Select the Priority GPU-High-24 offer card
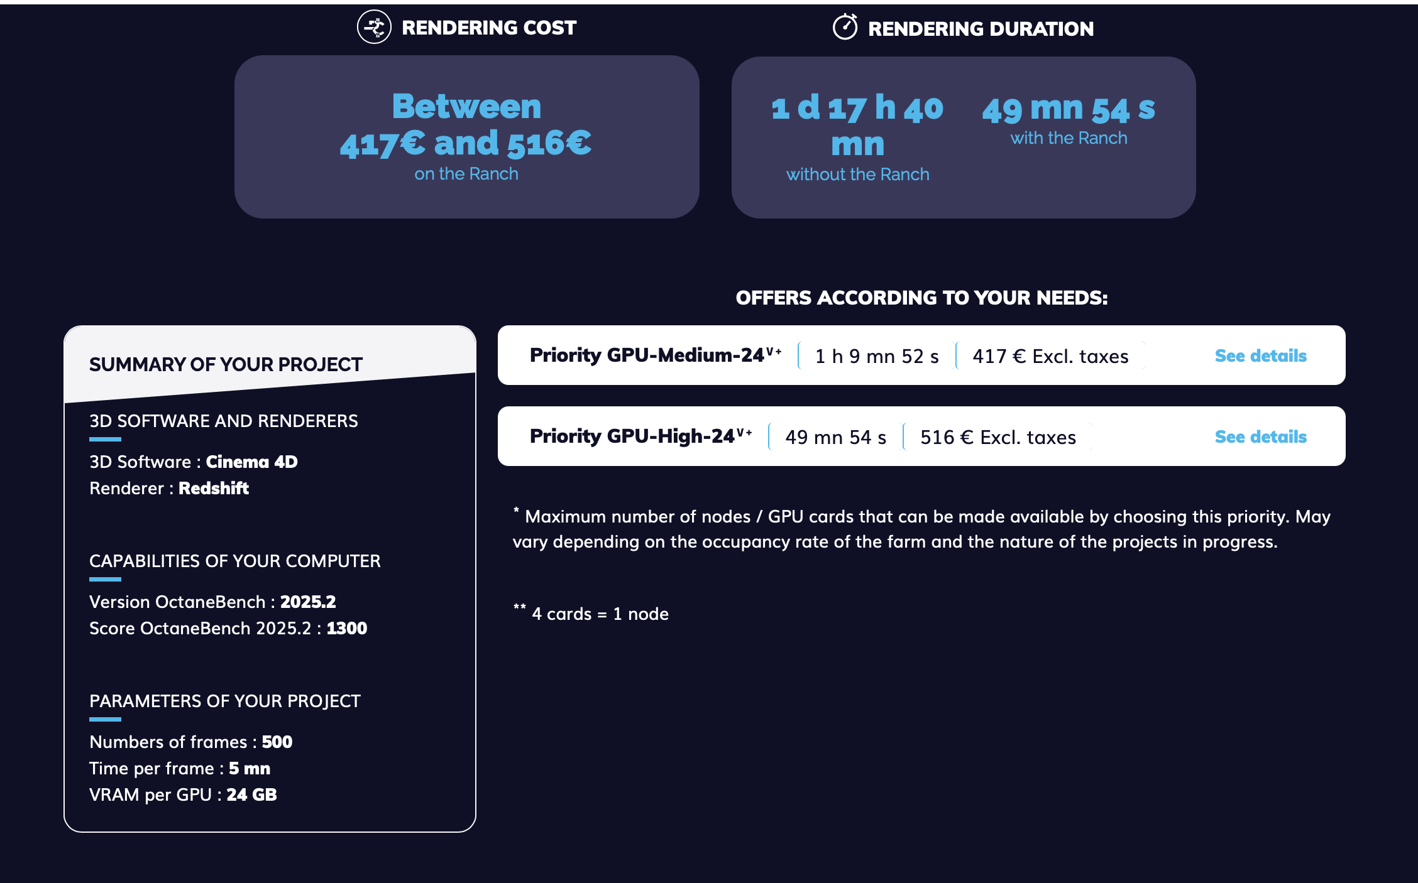 coord(920,436)
